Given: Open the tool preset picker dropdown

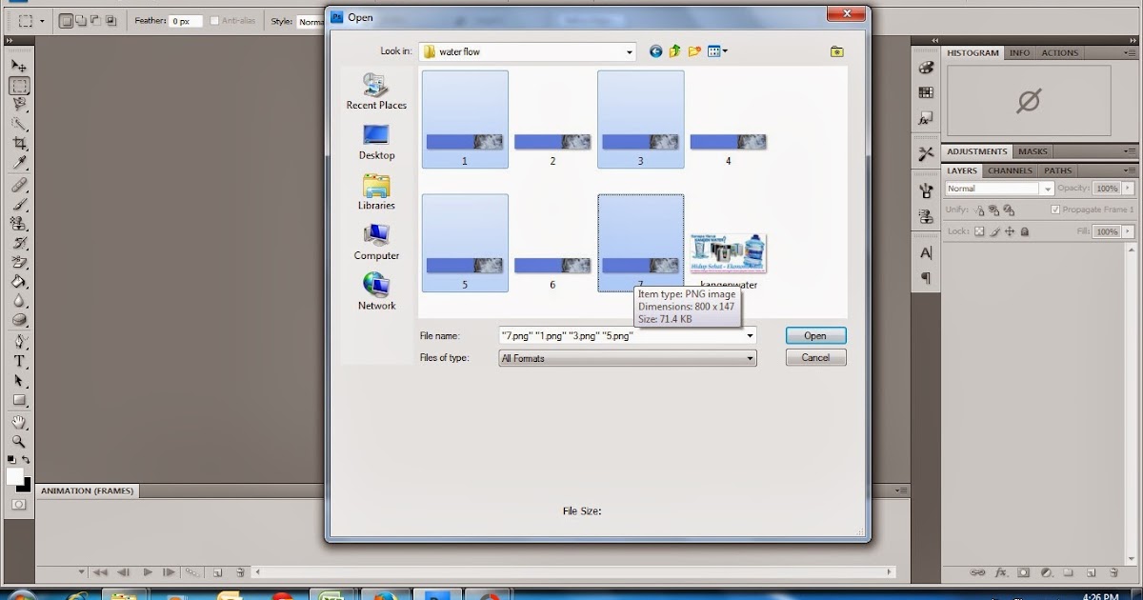Looking at the screenshot, I should (x=42, y=20).
